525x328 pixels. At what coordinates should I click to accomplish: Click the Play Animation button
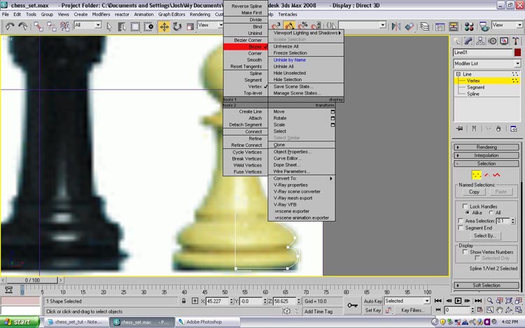[x=458, y=301]
